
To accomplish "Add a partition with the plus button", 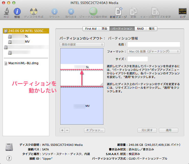I will coord(62,130).
